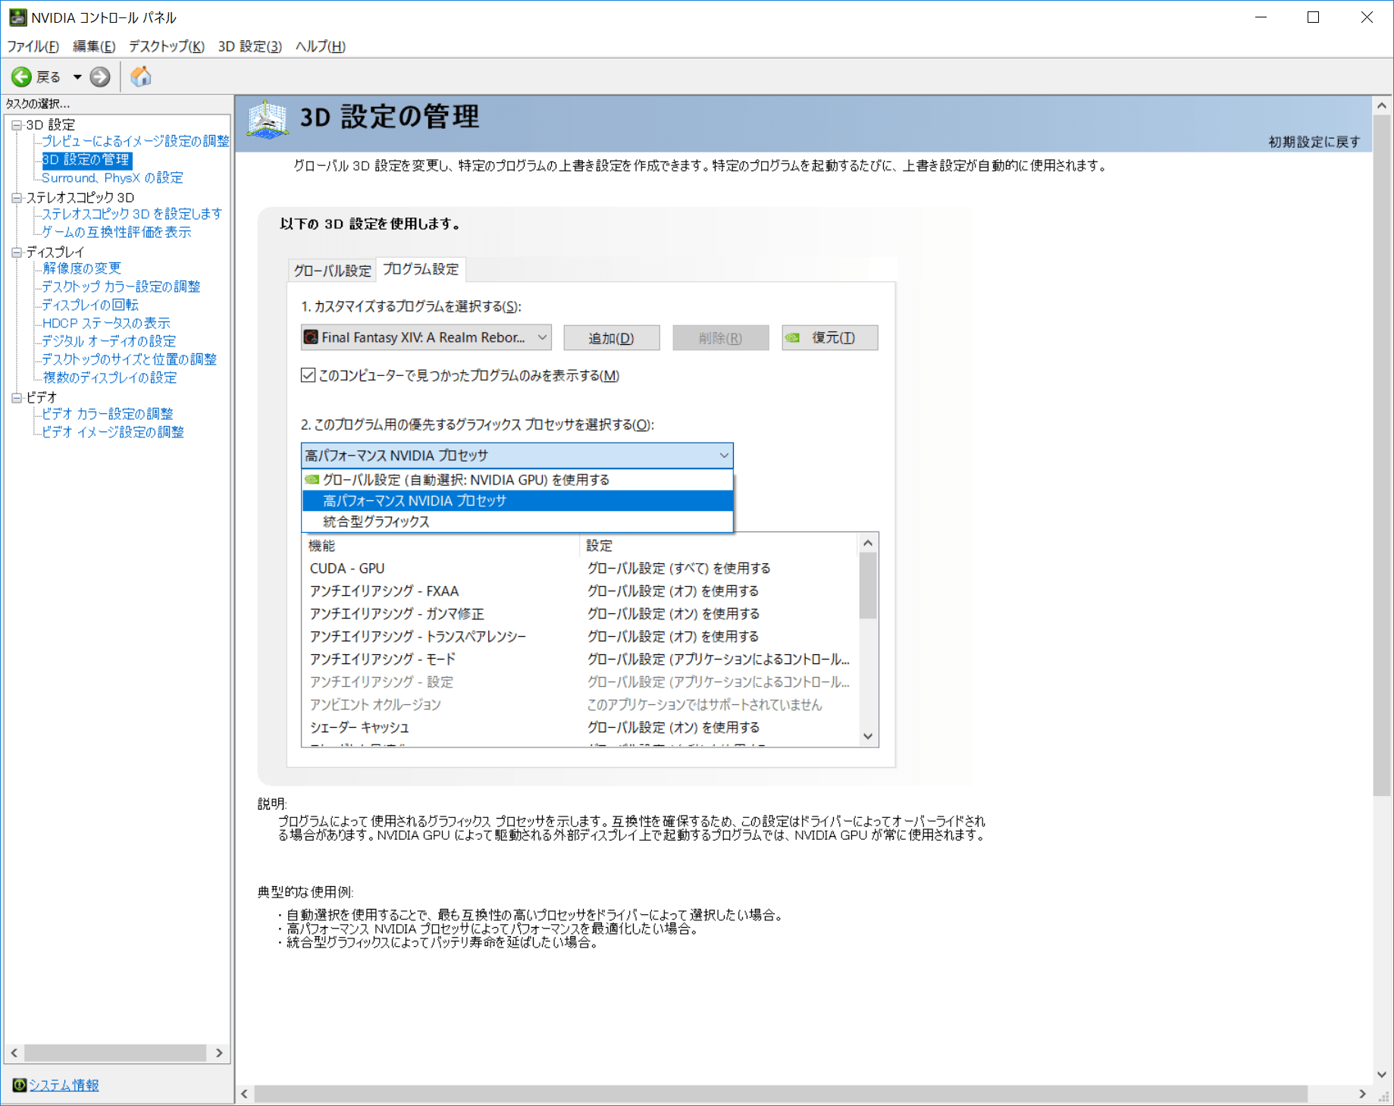The width and height of the screenshot is (1394, 1106).
Task: Click 初期設定に戻す link
Action: pos(1314,142)
